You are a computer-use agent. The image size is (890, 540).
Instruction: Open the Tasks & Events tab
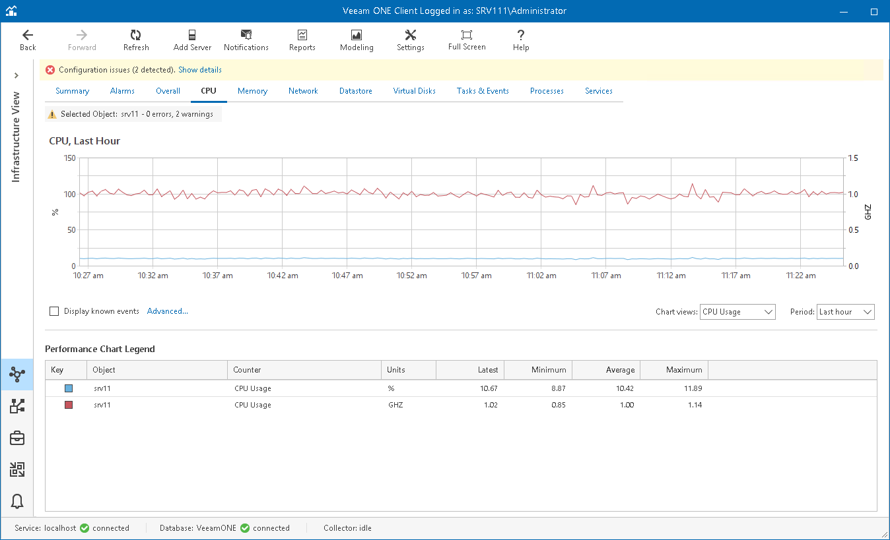(483, 91)
